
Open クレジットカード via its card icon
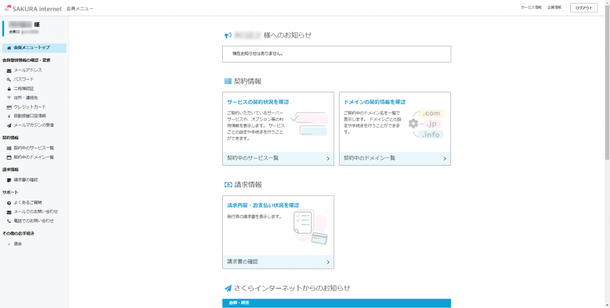coord(9,107)
